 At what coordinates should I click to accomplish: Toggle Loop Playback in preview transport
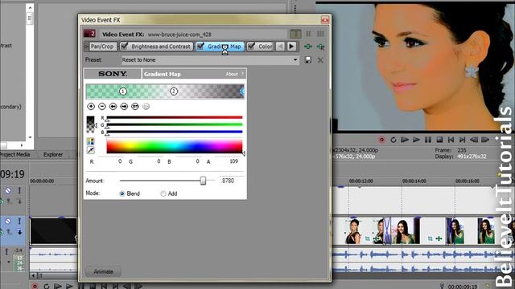pos(393,140)
